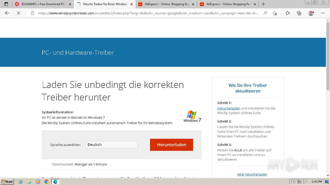This screenshot has width=330, height=185.
Task: Open the Windows Start menu
Action: (x=7, y=181)
